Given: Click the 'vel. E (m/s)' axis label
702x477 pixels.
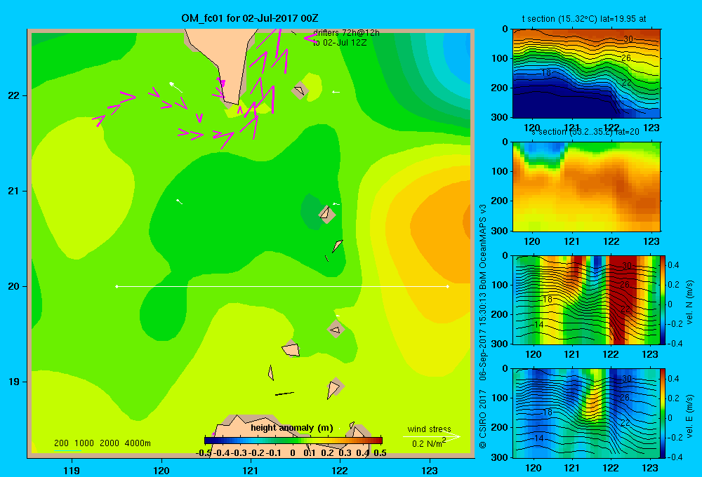Looking at the screenshot, I should 689,416.
